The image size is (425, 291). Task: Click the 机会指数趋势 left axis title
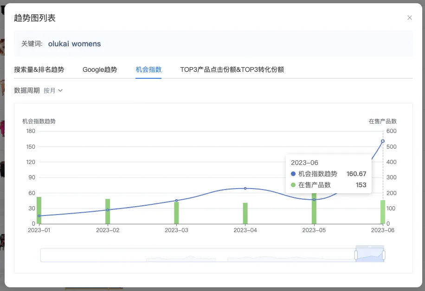point(39,121)
